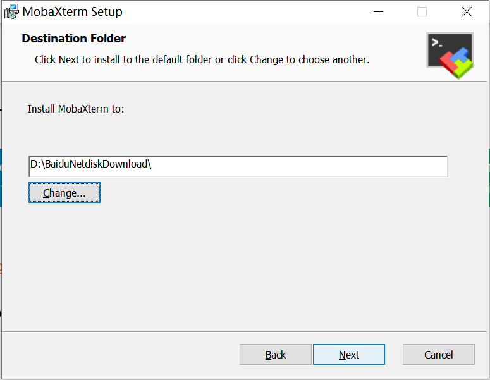Click the MobaXterm Setup title bar icon
Image resolution: width=490 pixels, height=380 pixels.
(x=11, y=12)
